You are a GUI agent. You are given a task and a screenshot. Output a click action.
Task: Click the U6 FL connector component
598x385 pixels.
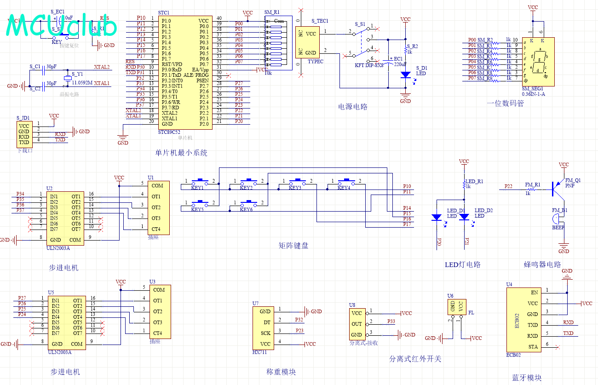[x=456, y=307]
